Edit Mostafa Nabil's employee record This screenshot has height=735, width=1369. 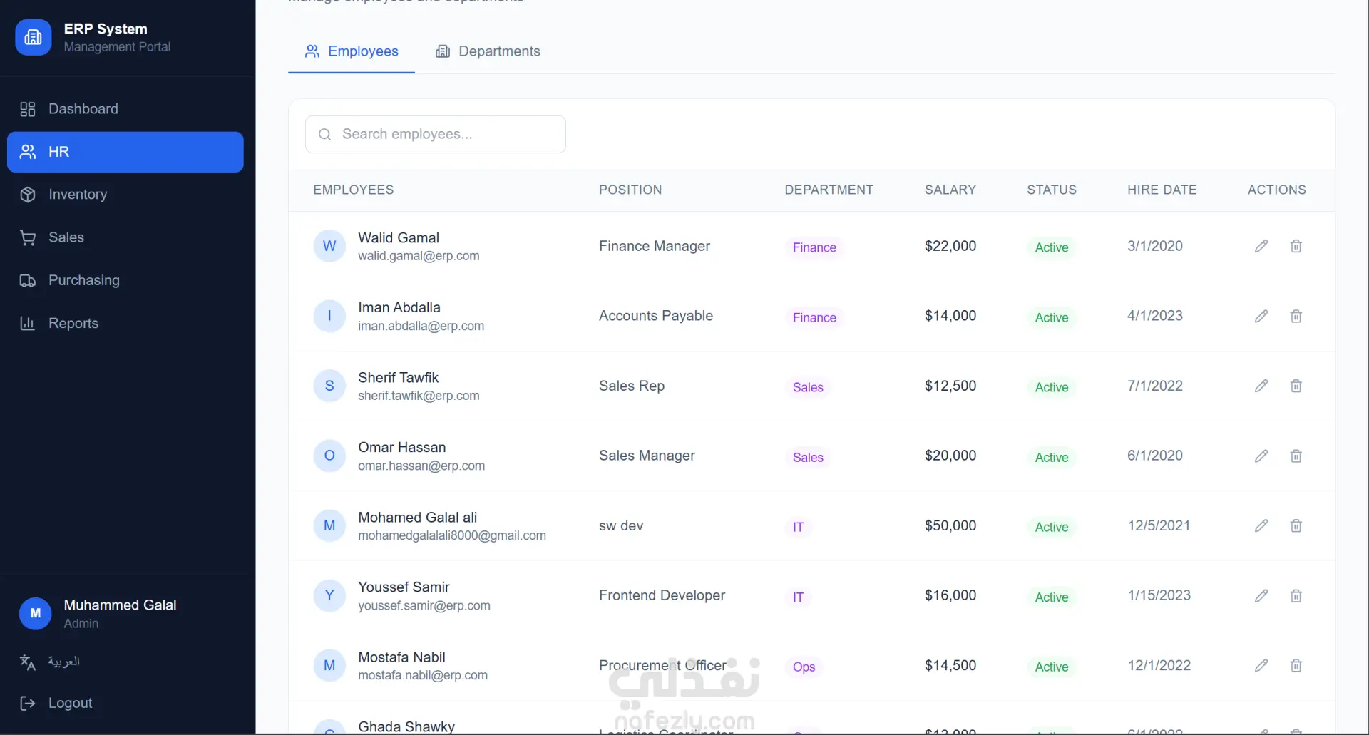1261,665
